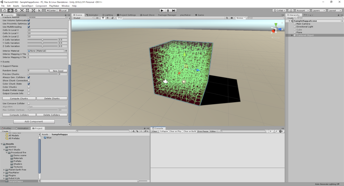
Task: Open scene component tools icon
Action: click(227, 18)
